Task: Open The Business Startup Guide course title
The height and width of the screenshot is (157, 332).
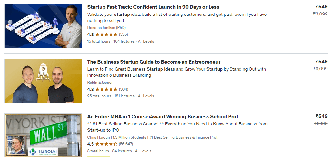Action: pyautogui.click(x=154, y=62)
